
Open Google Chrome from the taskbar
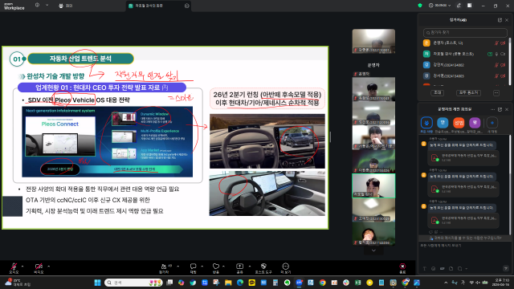click(323, 283)
